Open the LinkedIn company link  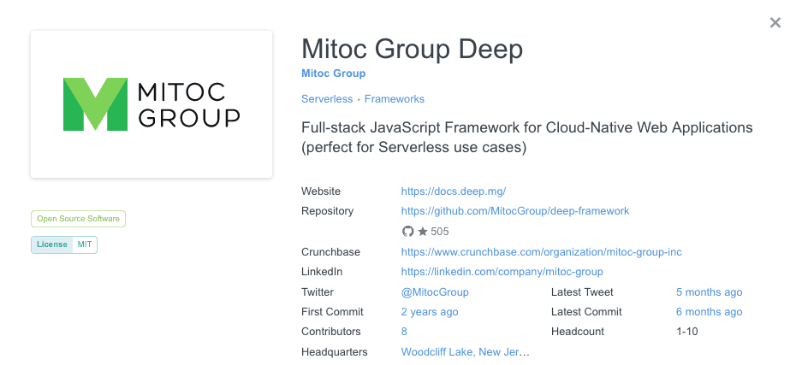502,272
